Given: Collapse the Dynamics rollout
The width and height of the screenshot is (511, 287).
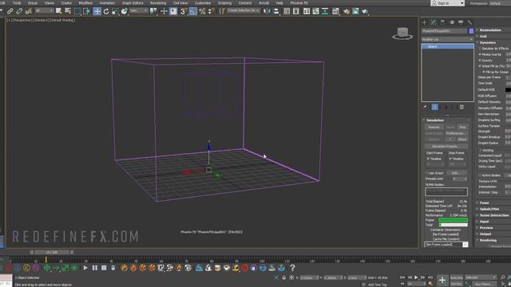Looking at the screenshot, I should point(488,42).
